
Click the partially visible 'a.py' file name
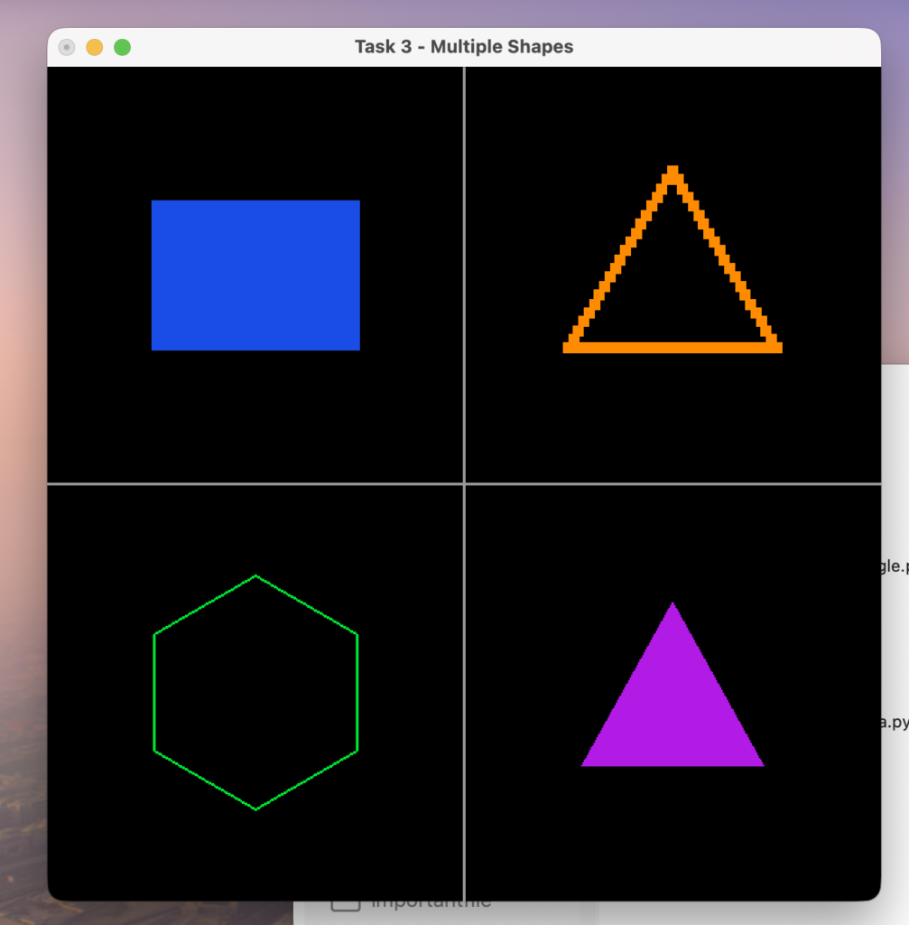point(894,723)
